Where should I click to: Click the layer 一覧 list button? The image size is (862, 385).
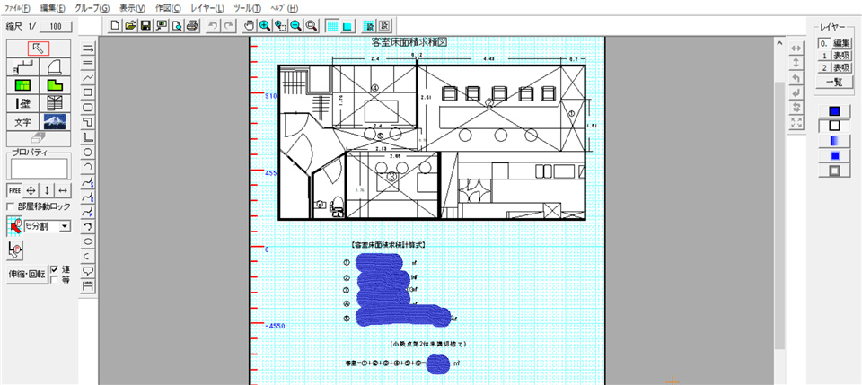click(834, 82)
